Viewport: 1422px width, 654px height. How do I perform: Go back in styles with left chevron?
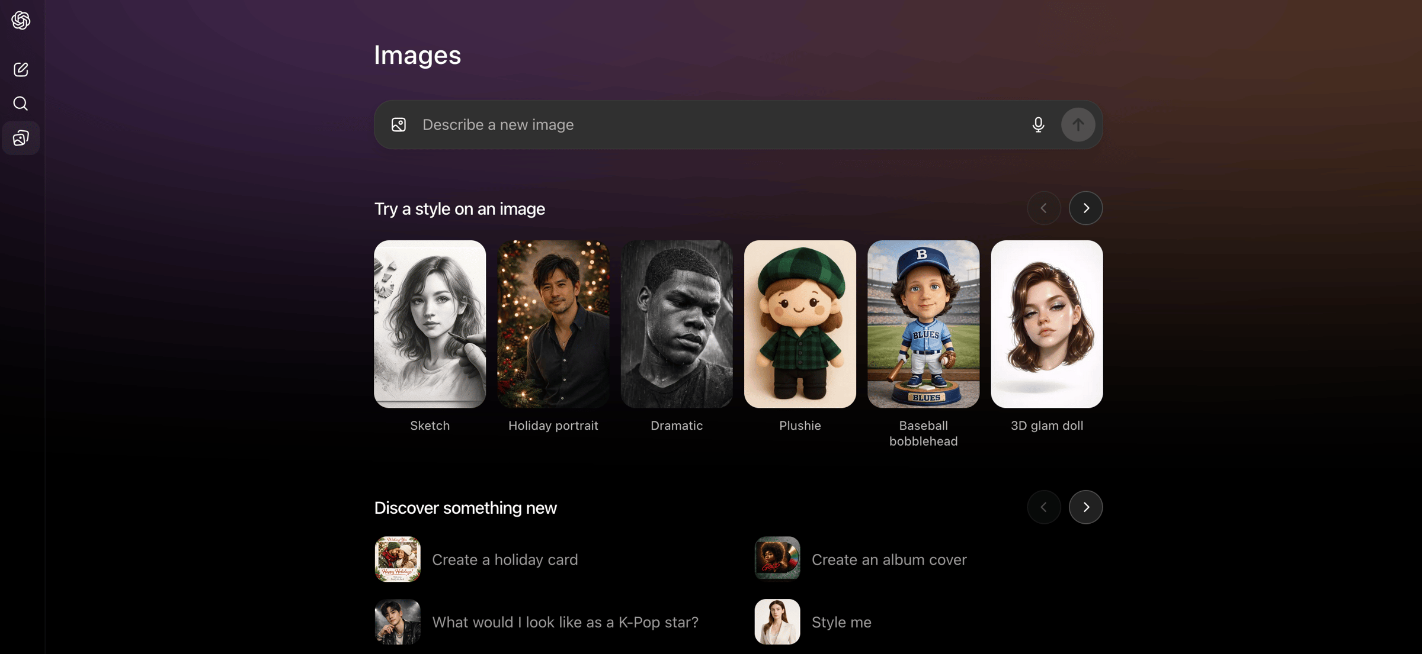[1043, 208]
